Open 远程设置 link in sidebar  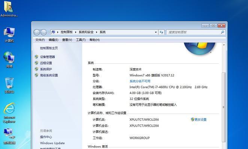click(46, 63)
